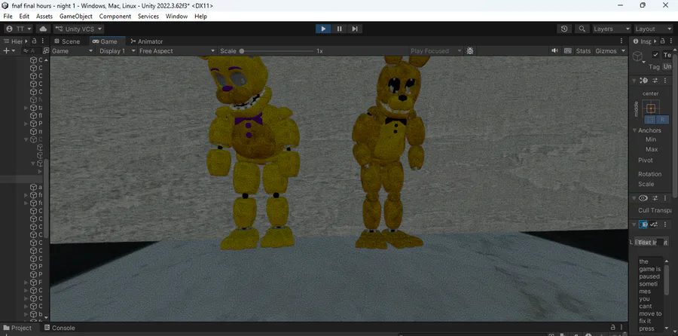Open the Layers dropdown
This screenshot has height=336, width=678.
click(x=612, y=29)
